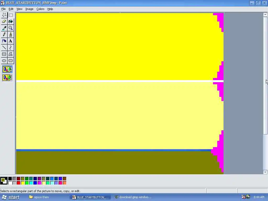The height and width of the screenshot is (201, 268).
Task: Pick the orange palette swatch
Action: click(64, 183)
